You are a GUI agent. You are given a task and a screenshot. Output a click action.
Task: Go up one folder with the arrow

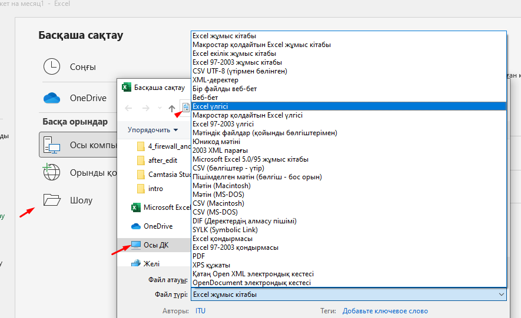tap(171, 108)
